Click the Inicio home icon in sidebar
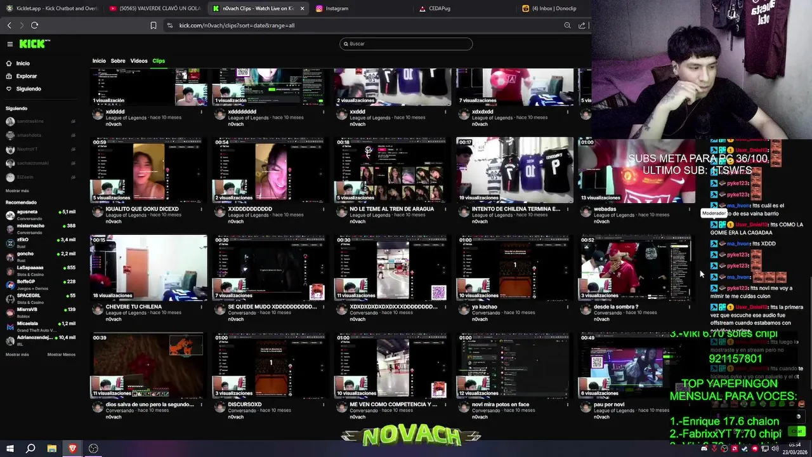812x457 pixels. 9,63
